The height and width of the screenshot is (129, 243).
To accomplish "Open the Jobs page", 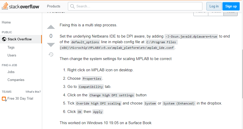I will pyautogui.click(x=11, y=72).
